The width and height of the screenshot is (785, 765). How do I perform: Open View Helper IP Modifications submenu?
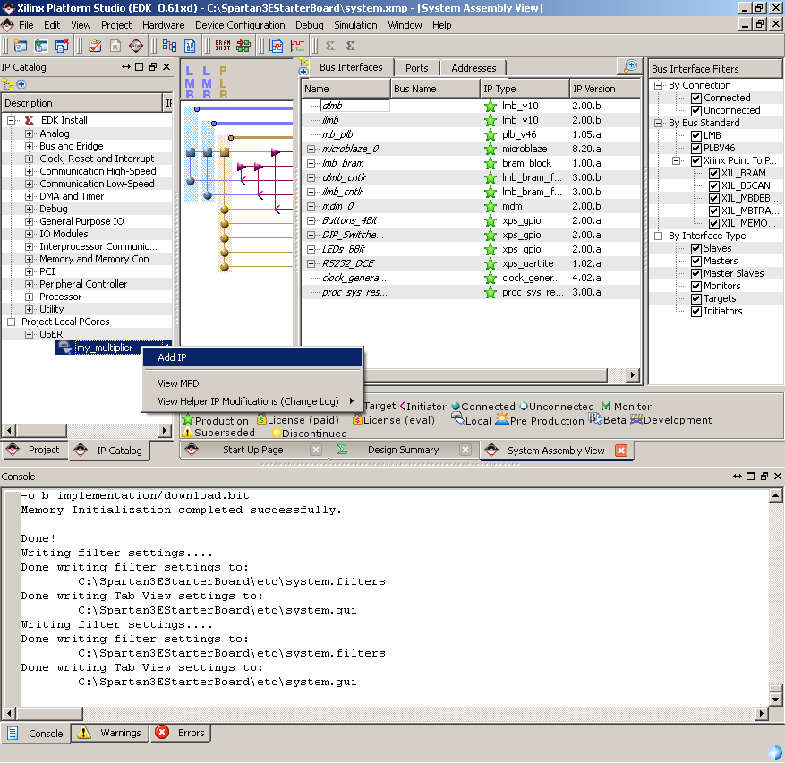pos(252,401)
